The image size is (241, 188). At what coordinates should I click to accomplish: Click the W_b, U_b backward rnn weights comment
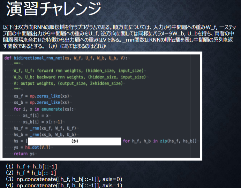pyautogui.click(x=80, y=77)
